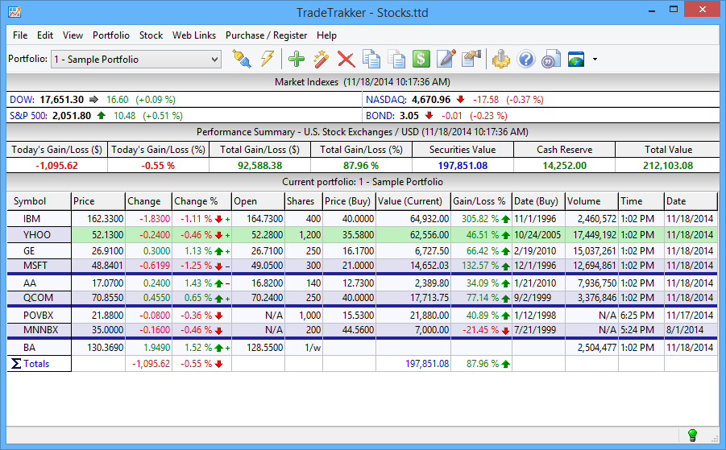Open the Help menu
Viewport: 726px width, 450px height.
(x=326, y=35)
